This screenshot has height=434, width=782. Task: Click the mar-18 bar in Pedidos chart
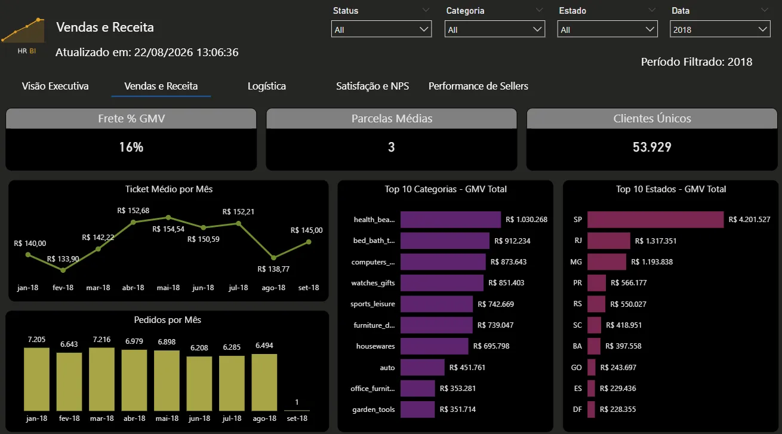[x=101, y=379]
